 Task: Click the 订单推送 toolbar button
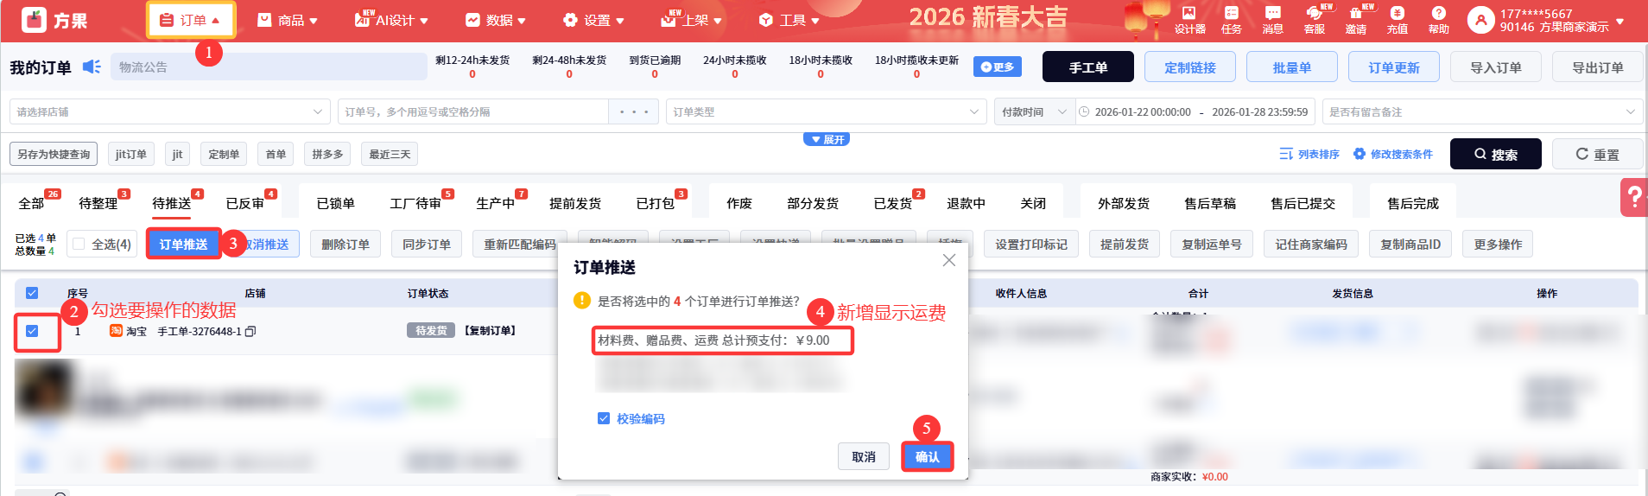coord(183,245)
